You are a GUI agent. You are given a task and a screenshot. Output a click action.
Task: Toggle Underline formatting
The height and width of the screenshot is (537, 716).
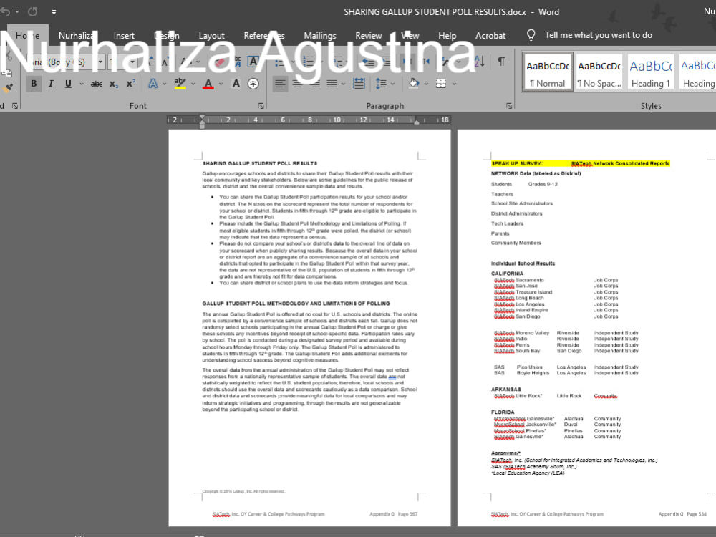click(68, 84)
